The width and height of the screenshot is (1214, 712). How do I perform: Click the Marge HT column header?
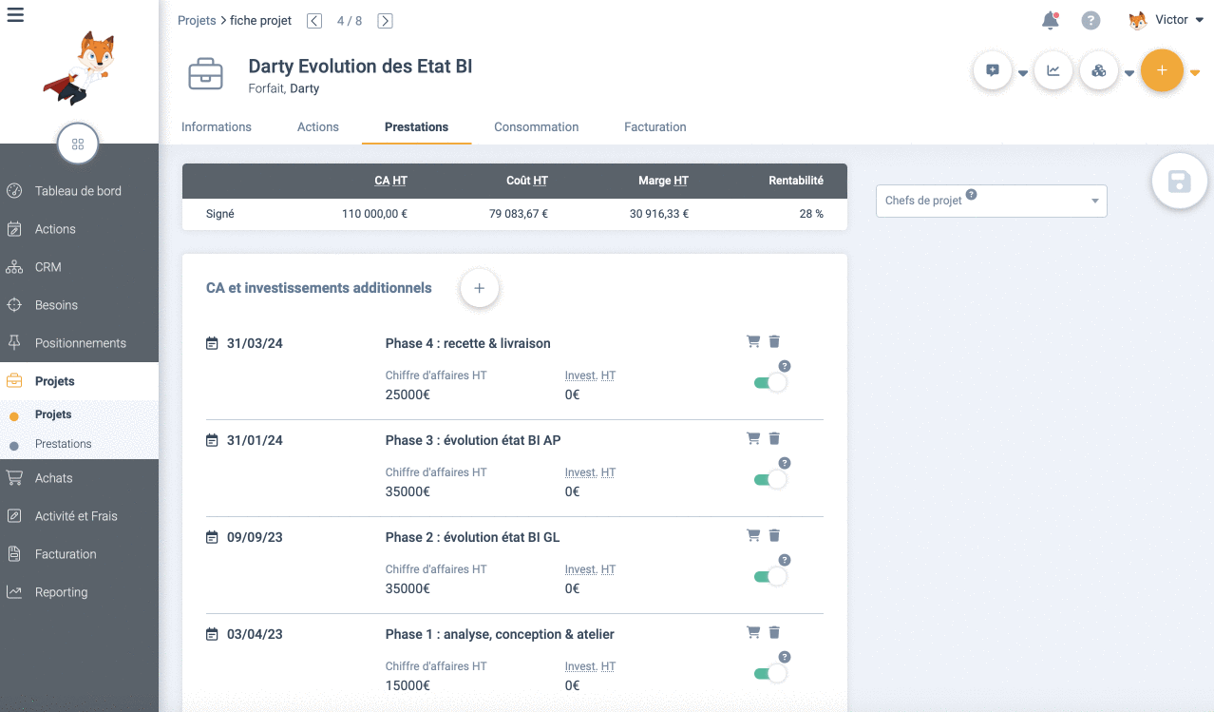[663, 181]
